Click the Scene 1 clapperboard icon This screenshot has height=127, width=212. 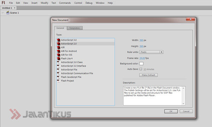click(x=8, y=13)
